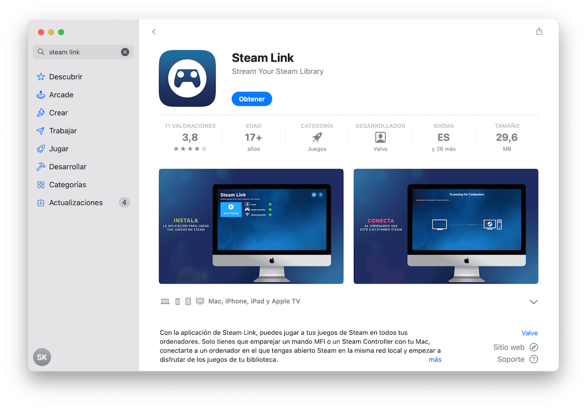Click the Steam Link title text
Viewport: 587px width, 408px height.
(x=263, y=58)
